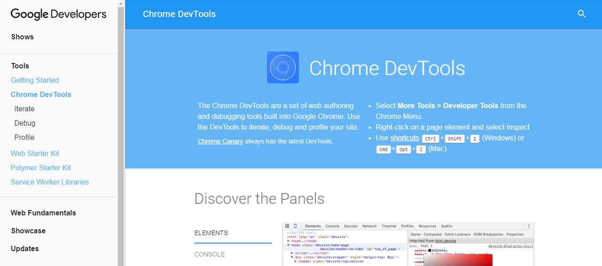The width and height of the screenshot is (602, 266).
Task: Click the Google Developers logo
Action: [59, 14]
